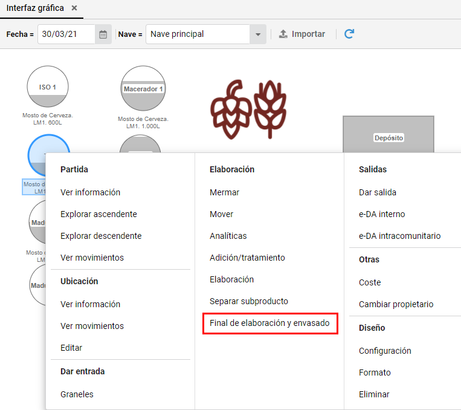Viewport: 461px width, 410px height.
Task: Expand the Nave dropdown arrow
Action: pos(258,34)
